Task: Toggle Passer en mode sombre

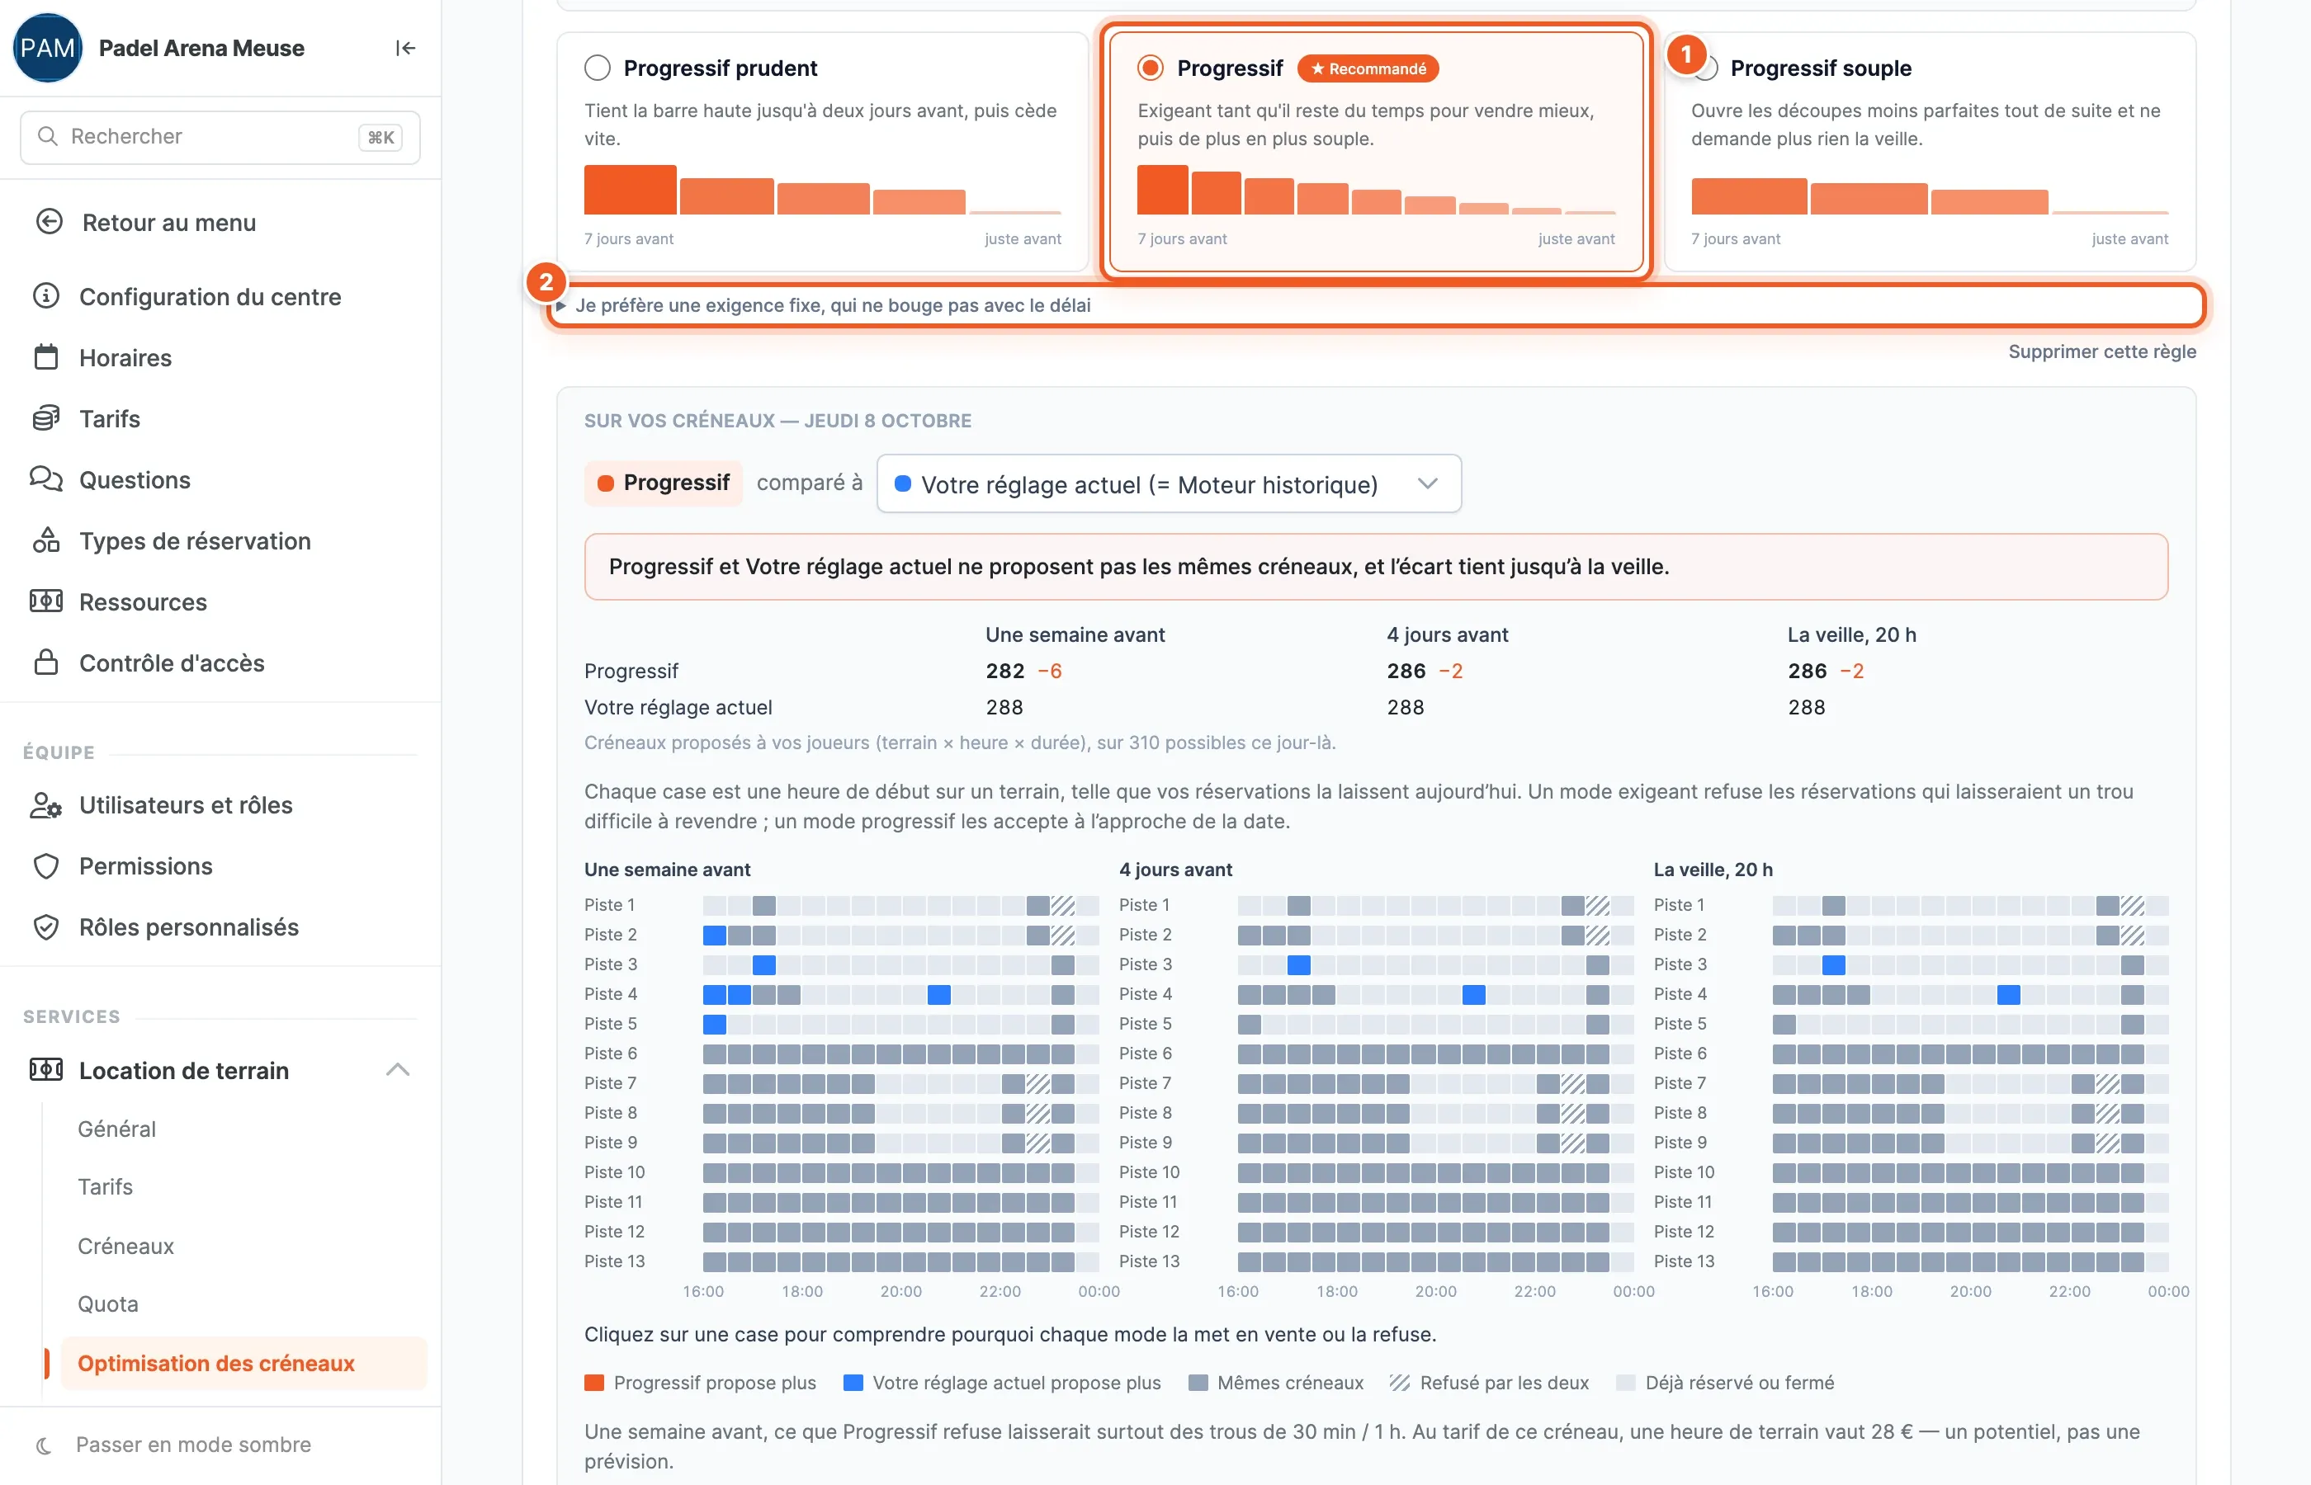Action: [x=193, y=1445]
